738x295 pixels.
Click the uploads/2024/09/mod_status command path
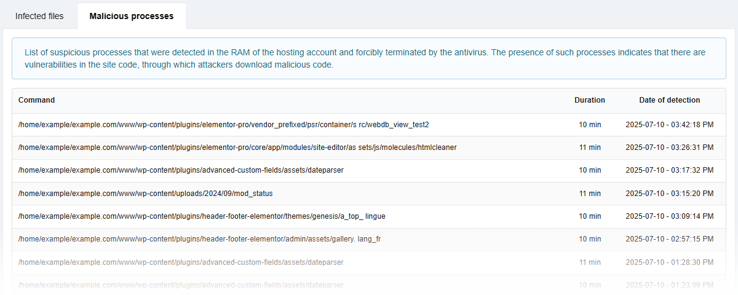145,193
